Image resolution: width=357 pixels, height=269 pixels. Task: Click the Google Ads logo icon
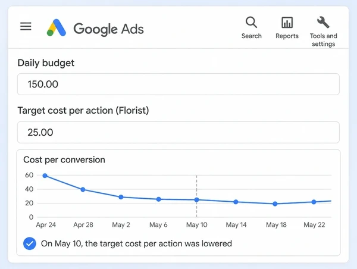(x=57, y=27)
